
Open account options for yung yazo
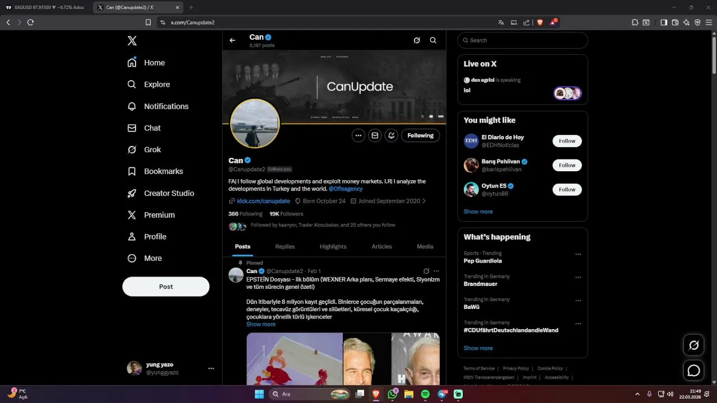[211, 368]
